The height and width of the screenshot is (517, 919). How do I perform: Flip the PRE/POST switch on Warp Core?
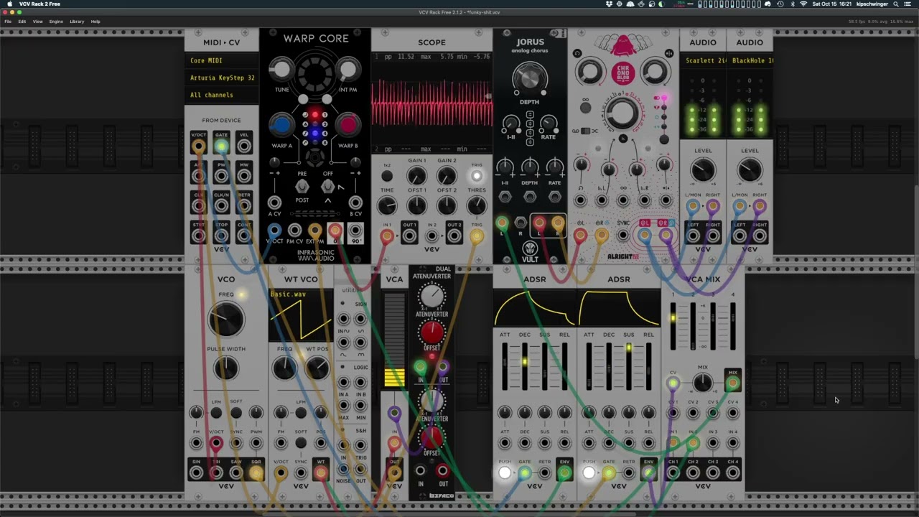(302, 187)
